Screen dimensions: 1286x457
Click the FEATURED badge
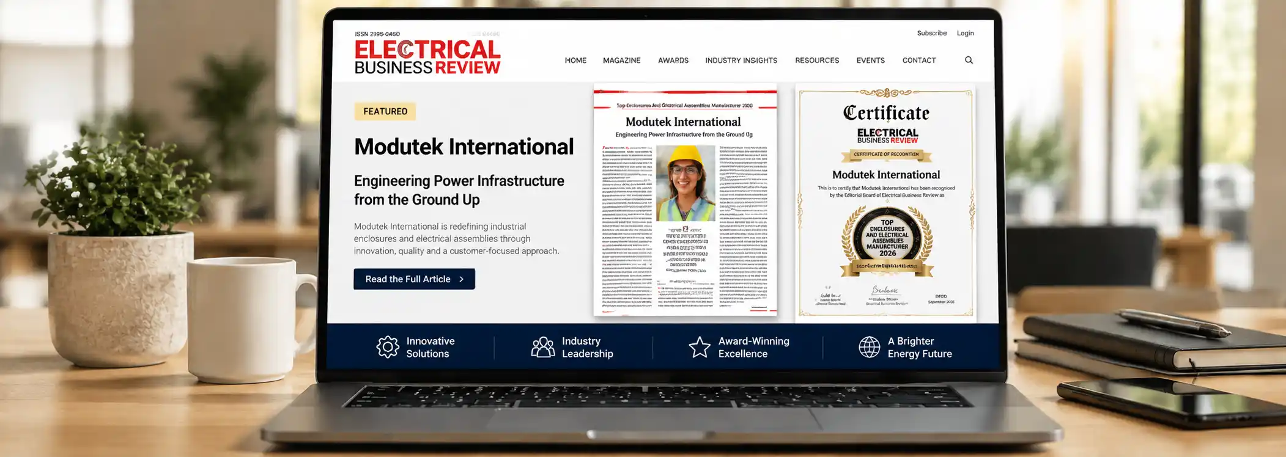point(385,111)
